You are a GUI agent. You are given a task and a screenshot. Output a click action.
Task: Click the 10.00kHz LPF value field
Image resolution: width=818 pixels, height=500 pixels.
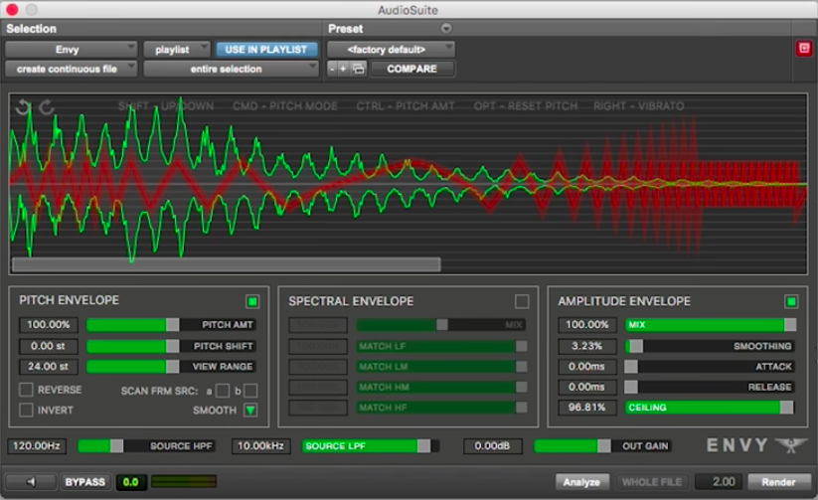click(260, 445)
